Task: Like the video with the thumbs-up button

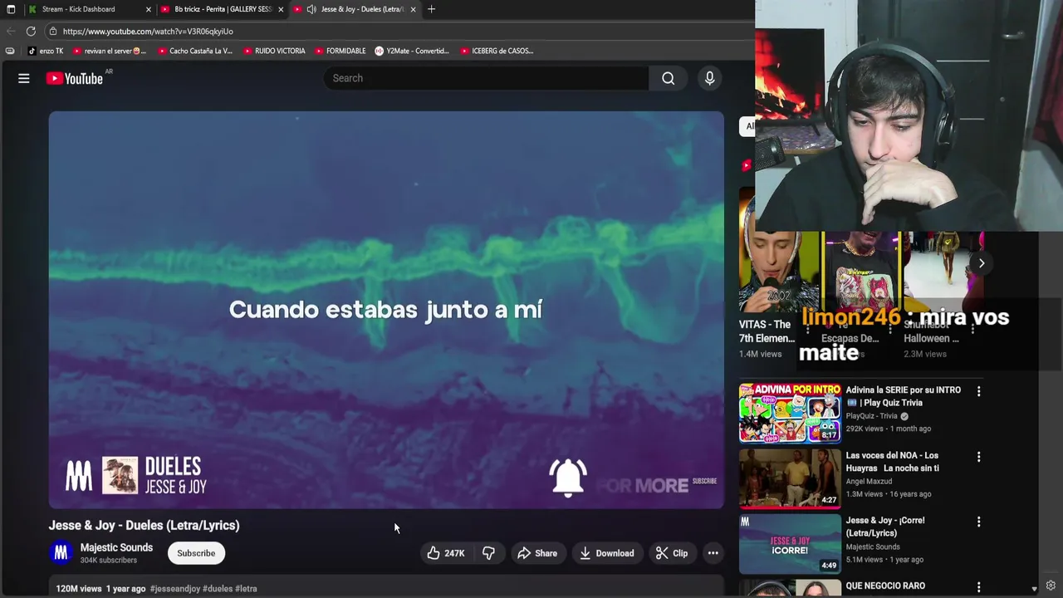Action: (x=446, y=553)
